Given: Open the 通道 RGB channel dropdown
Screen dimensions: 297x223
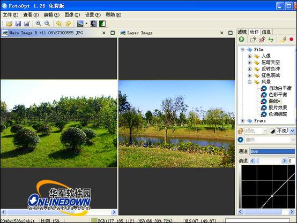Looking at the screenshot, I should point(272,151).
